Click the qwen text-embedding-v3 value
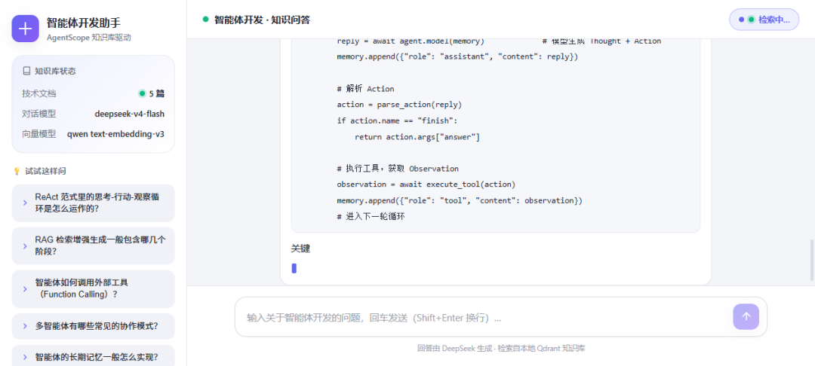Viewport: 815px width, 366px height. pyautogui.click(x=116, y=134)
